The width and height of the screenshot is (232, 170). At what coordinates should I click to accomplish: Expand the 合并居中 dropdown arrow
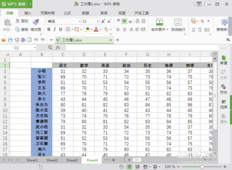pyautogui.click(x=167, y=30)
